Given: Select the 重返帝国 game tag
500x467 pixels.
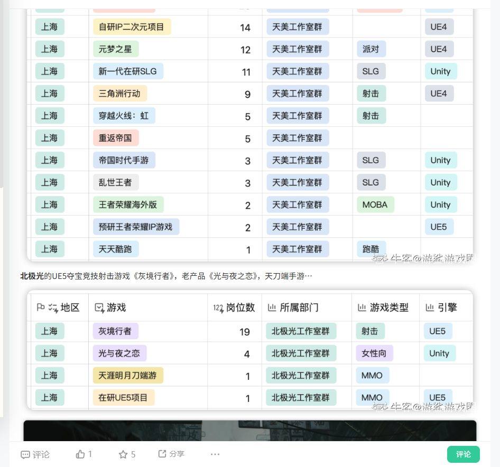Looking at the screenshot, I should (x=116, y=138).
